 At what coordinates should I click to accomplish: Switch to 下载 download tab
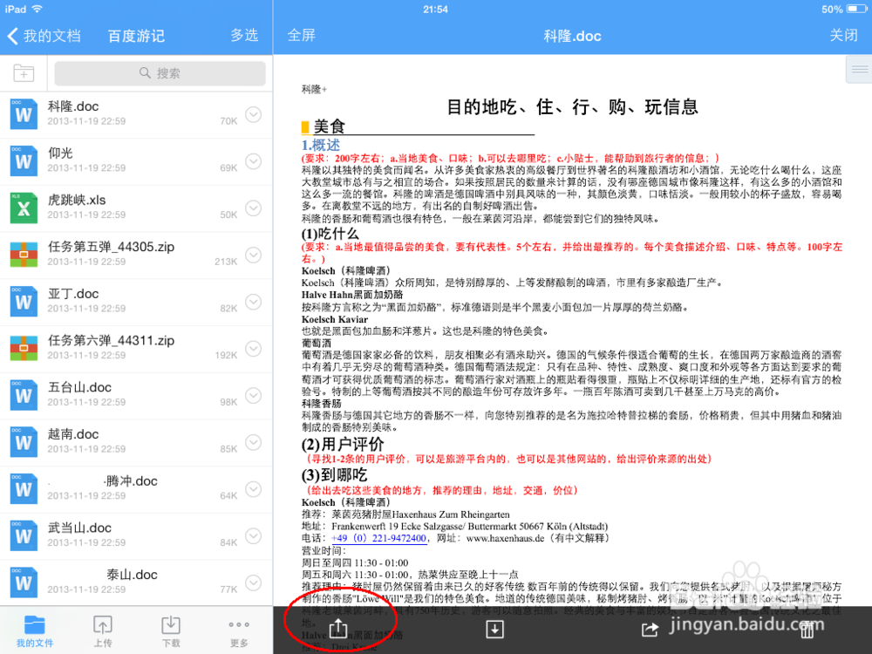pyautogui.click(x=171, y=631)
